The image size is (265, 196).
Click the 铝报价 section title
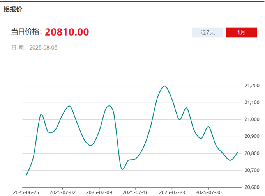click(13, 9)
